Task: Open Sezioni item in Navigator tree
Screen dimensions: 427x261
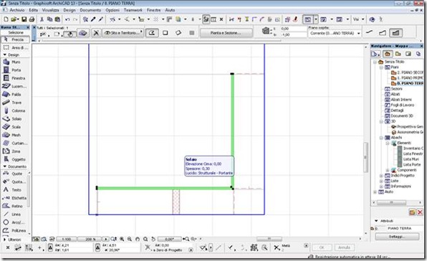Action: click(x=393, y=89)
